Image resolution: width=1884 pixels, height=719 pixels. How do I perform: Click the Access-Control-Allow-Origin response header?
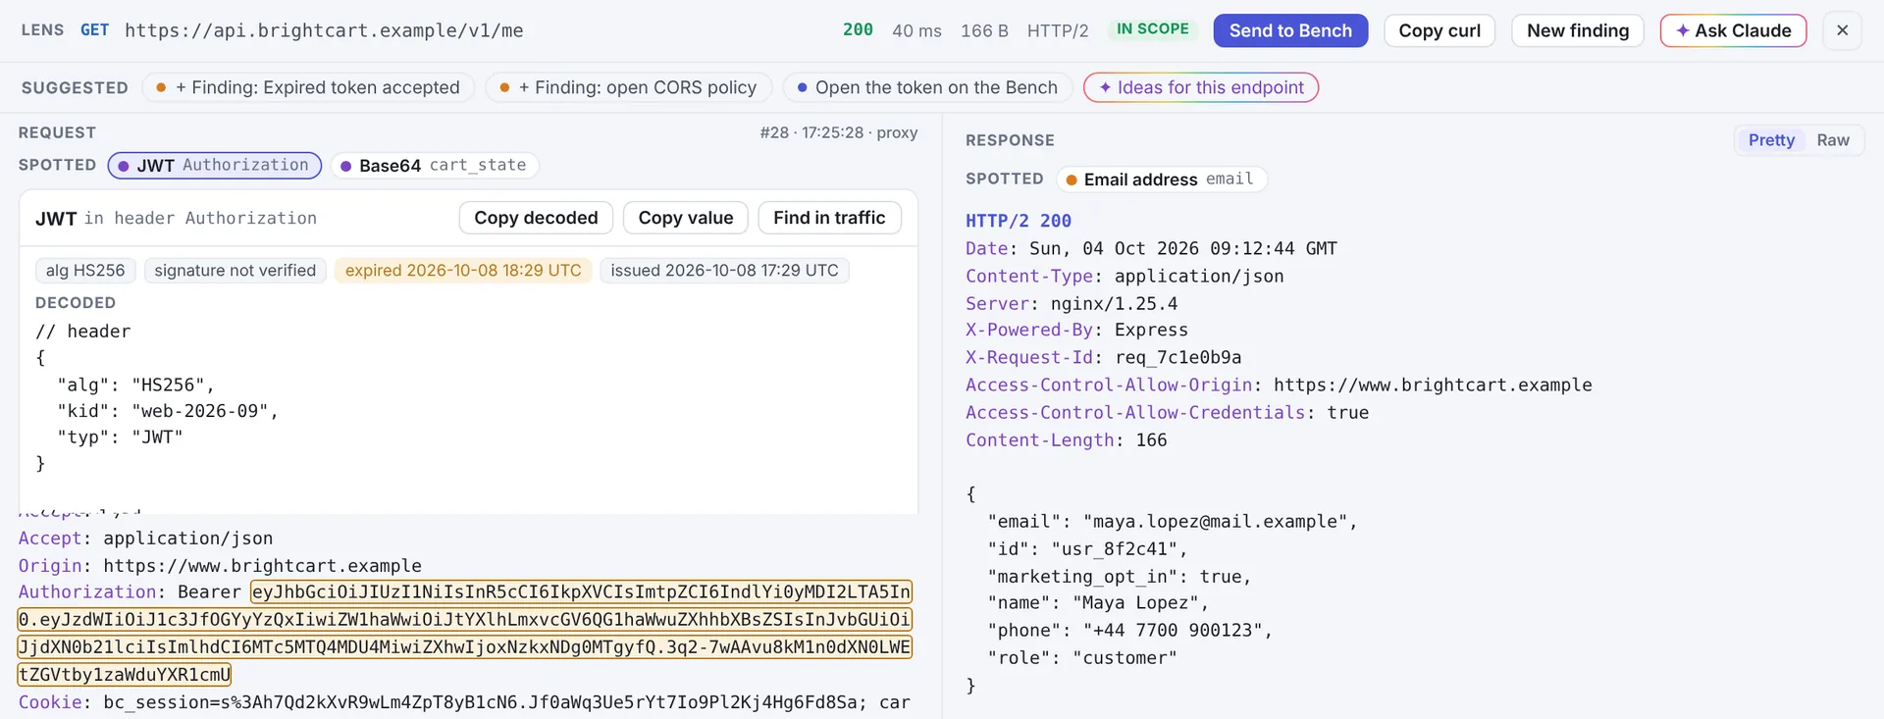coord(1279,385)
